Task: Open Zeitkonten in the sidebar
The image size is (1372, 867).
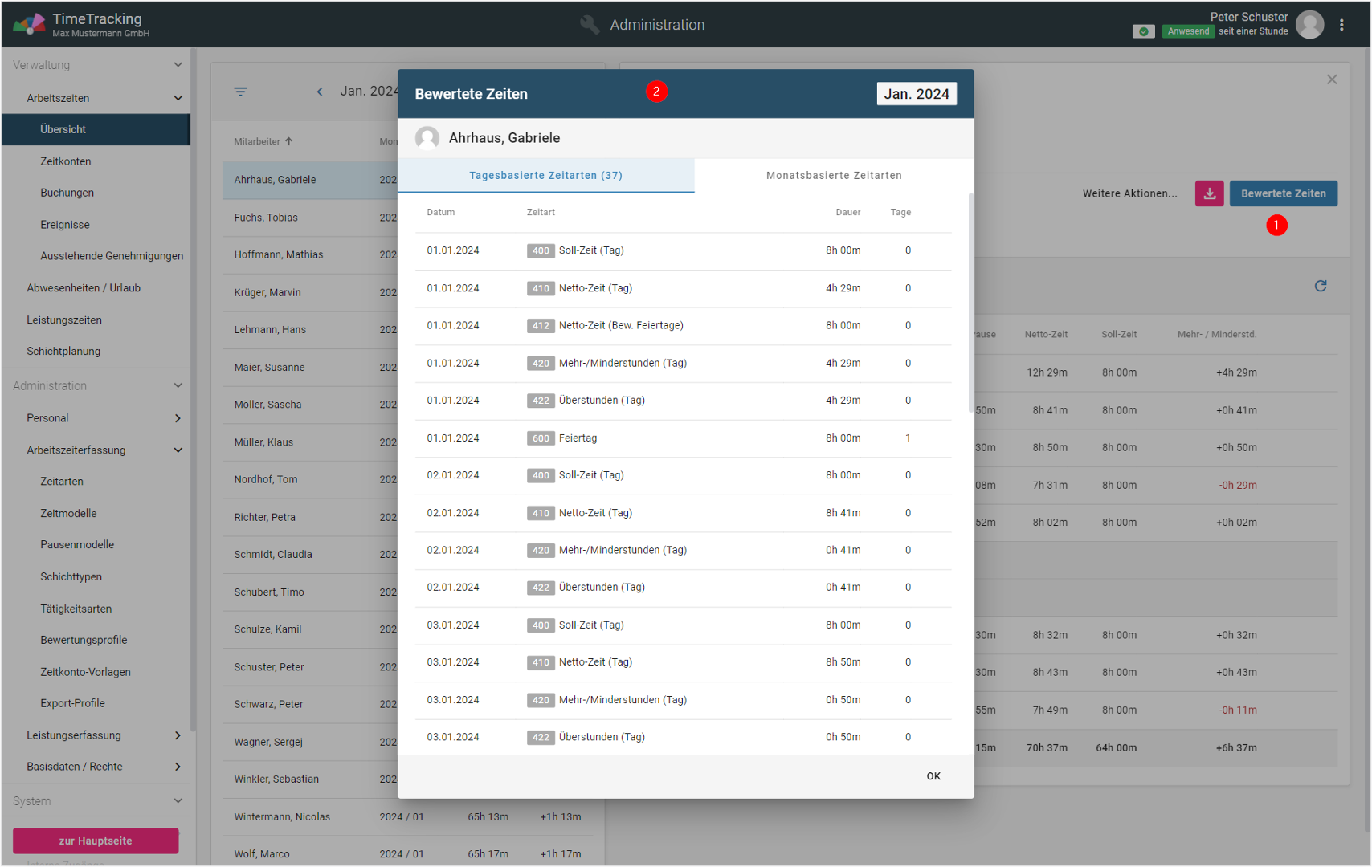Action: [x=66, y=161]
